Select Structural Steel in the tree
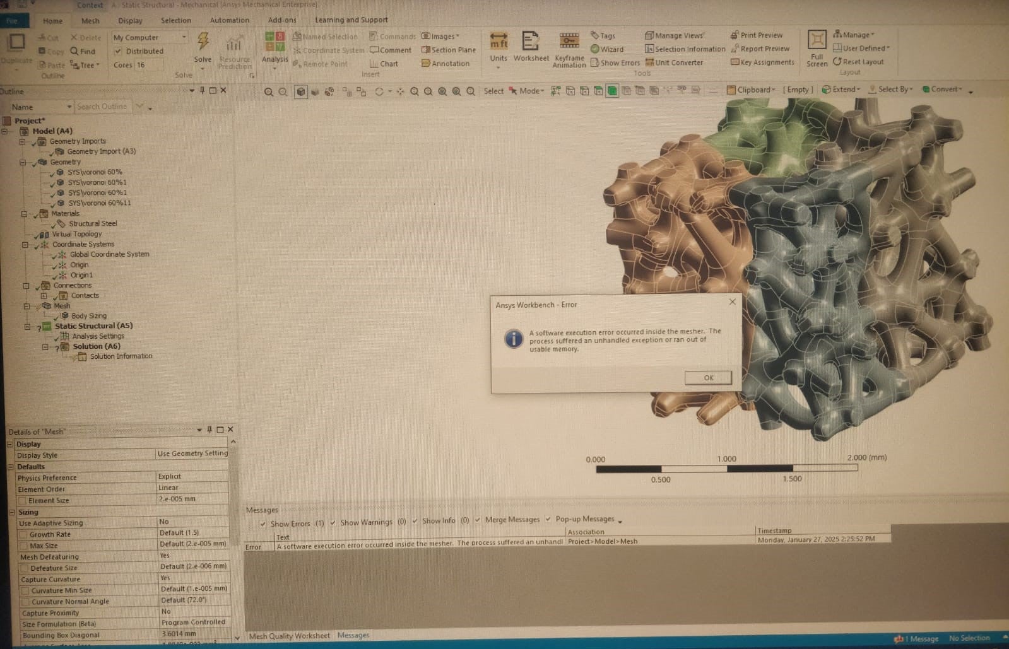 (x=92, y=224)
